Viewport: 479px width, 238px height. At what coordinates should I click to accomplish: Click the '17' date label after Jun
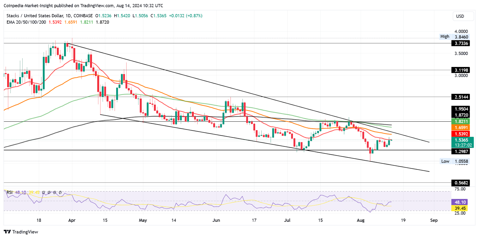click(254, 220)
